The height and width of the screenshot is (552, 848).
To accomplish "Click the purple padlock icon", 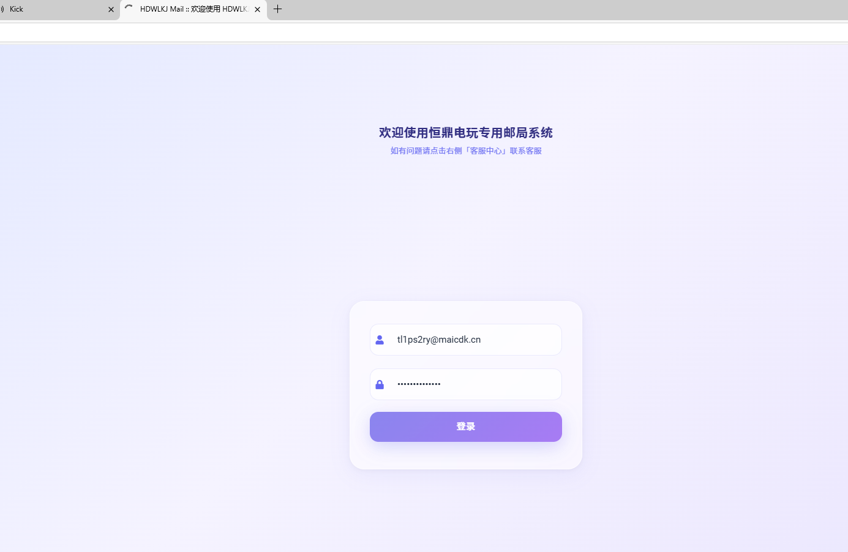I will (x=380, y=384).
